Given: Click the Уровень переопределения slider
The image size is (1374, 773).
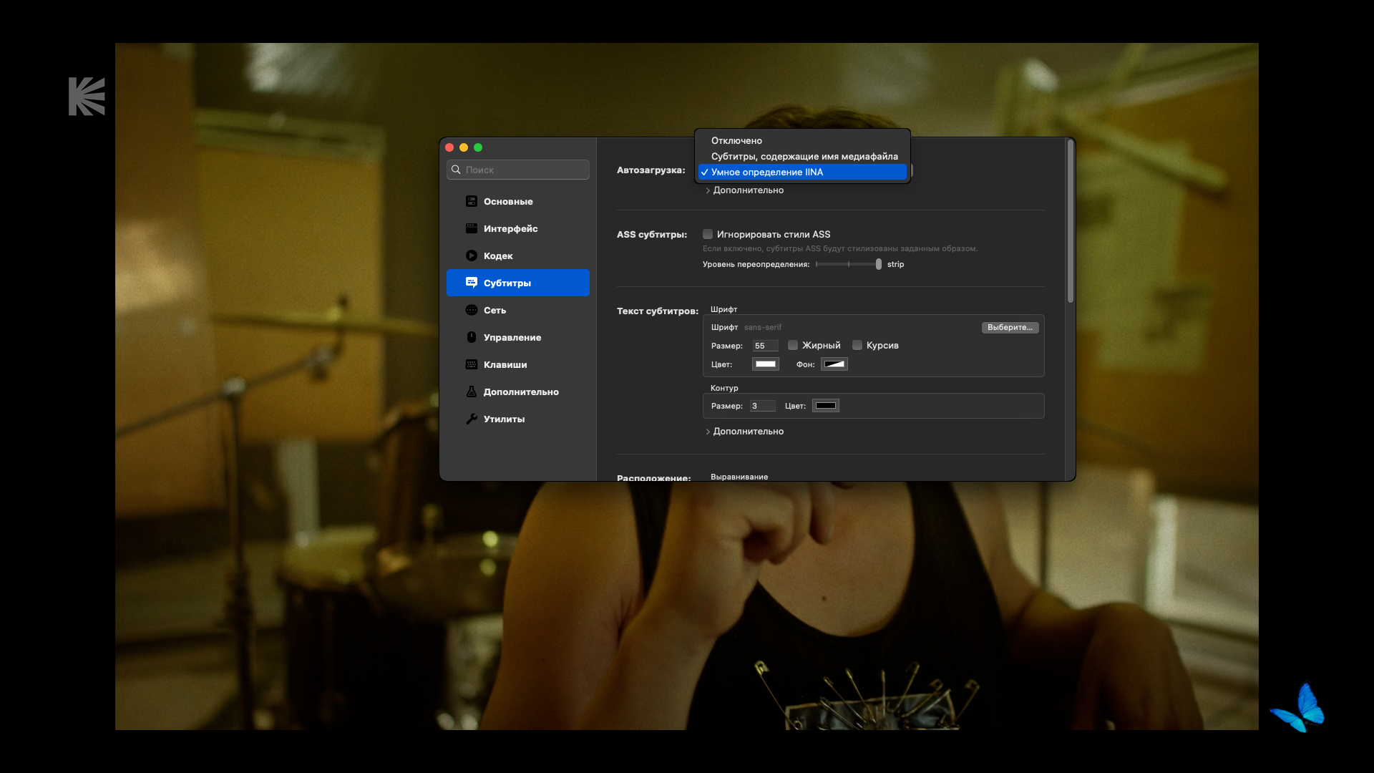Looking at the screenshot, I should (848, 264).
